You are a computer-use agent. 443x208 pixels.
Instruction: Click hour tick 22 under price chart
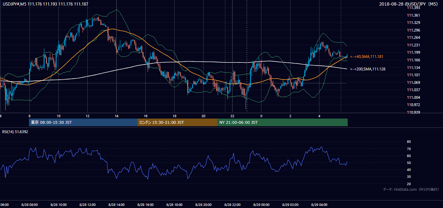point(232,116)
